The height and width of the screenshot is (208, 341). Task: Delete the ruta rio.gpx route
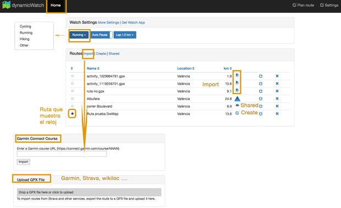pos(277,91)
